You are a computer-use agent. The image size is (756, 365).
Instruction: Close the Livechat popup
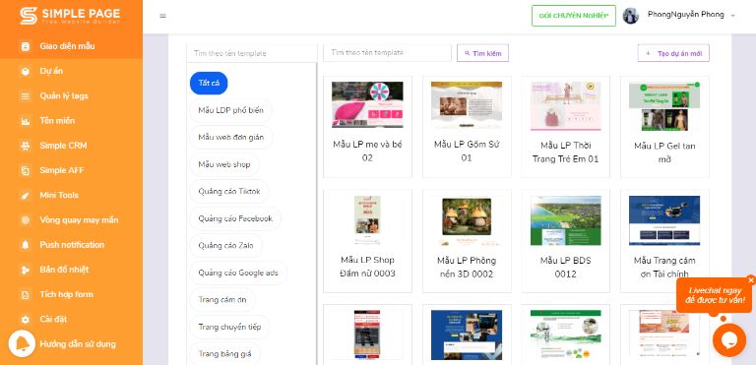click(751, 279)
